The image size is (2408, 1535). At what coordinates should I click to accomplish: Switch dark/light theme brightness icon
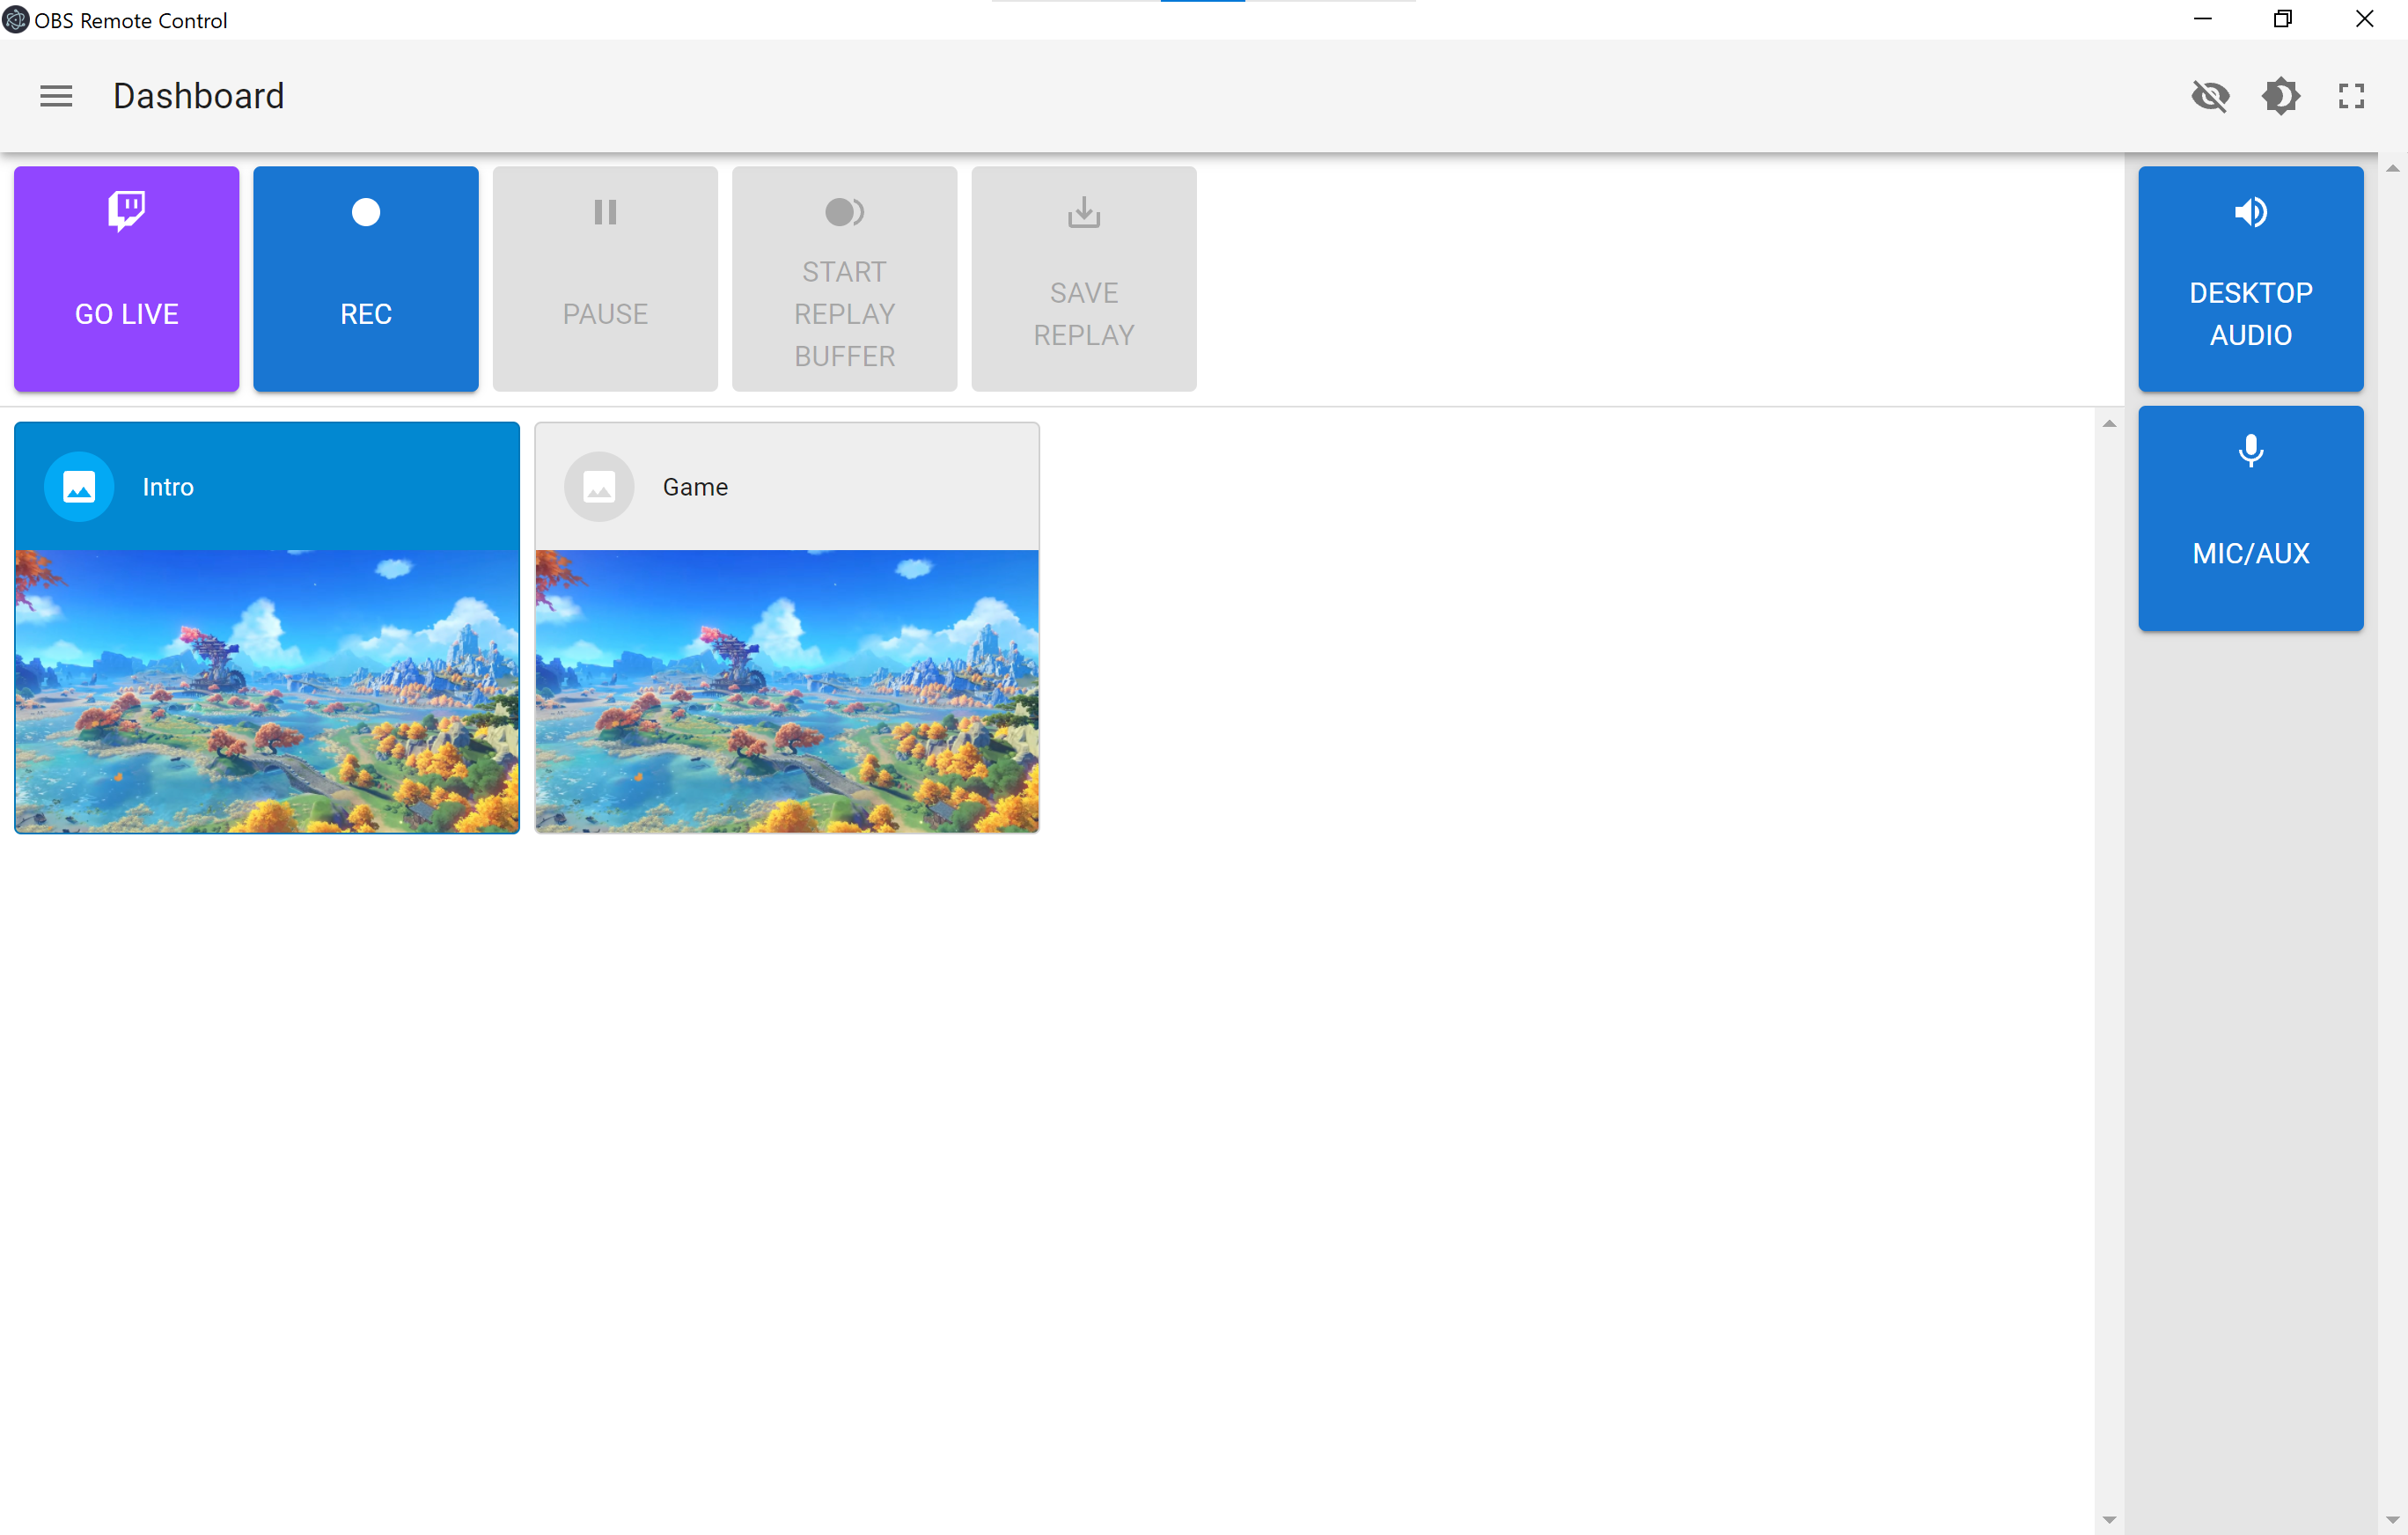[x=2281, y=96]
